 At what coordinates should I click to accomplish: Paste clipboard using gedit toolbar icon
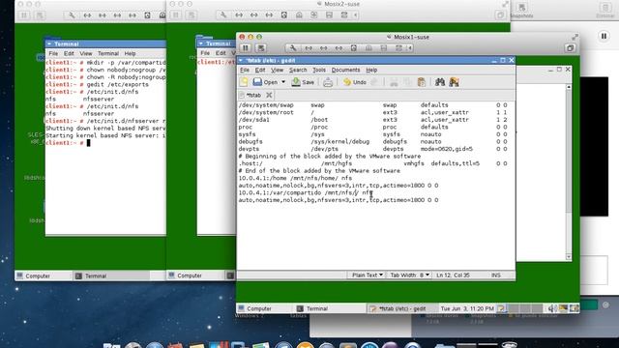[x=422, y=82]
